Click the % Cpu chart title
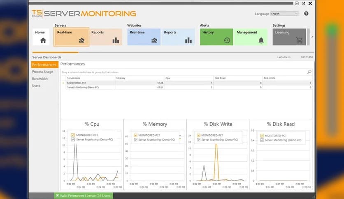This screenshot has height=199, width=344. (92, 124)
